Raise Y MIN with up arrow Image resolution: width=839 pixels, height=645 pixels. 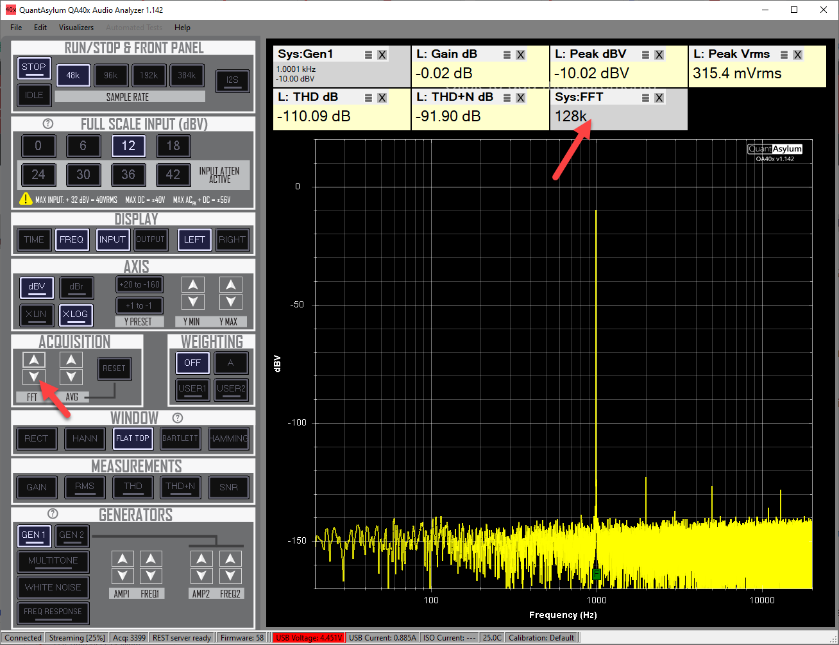click(x=193, y=285)
